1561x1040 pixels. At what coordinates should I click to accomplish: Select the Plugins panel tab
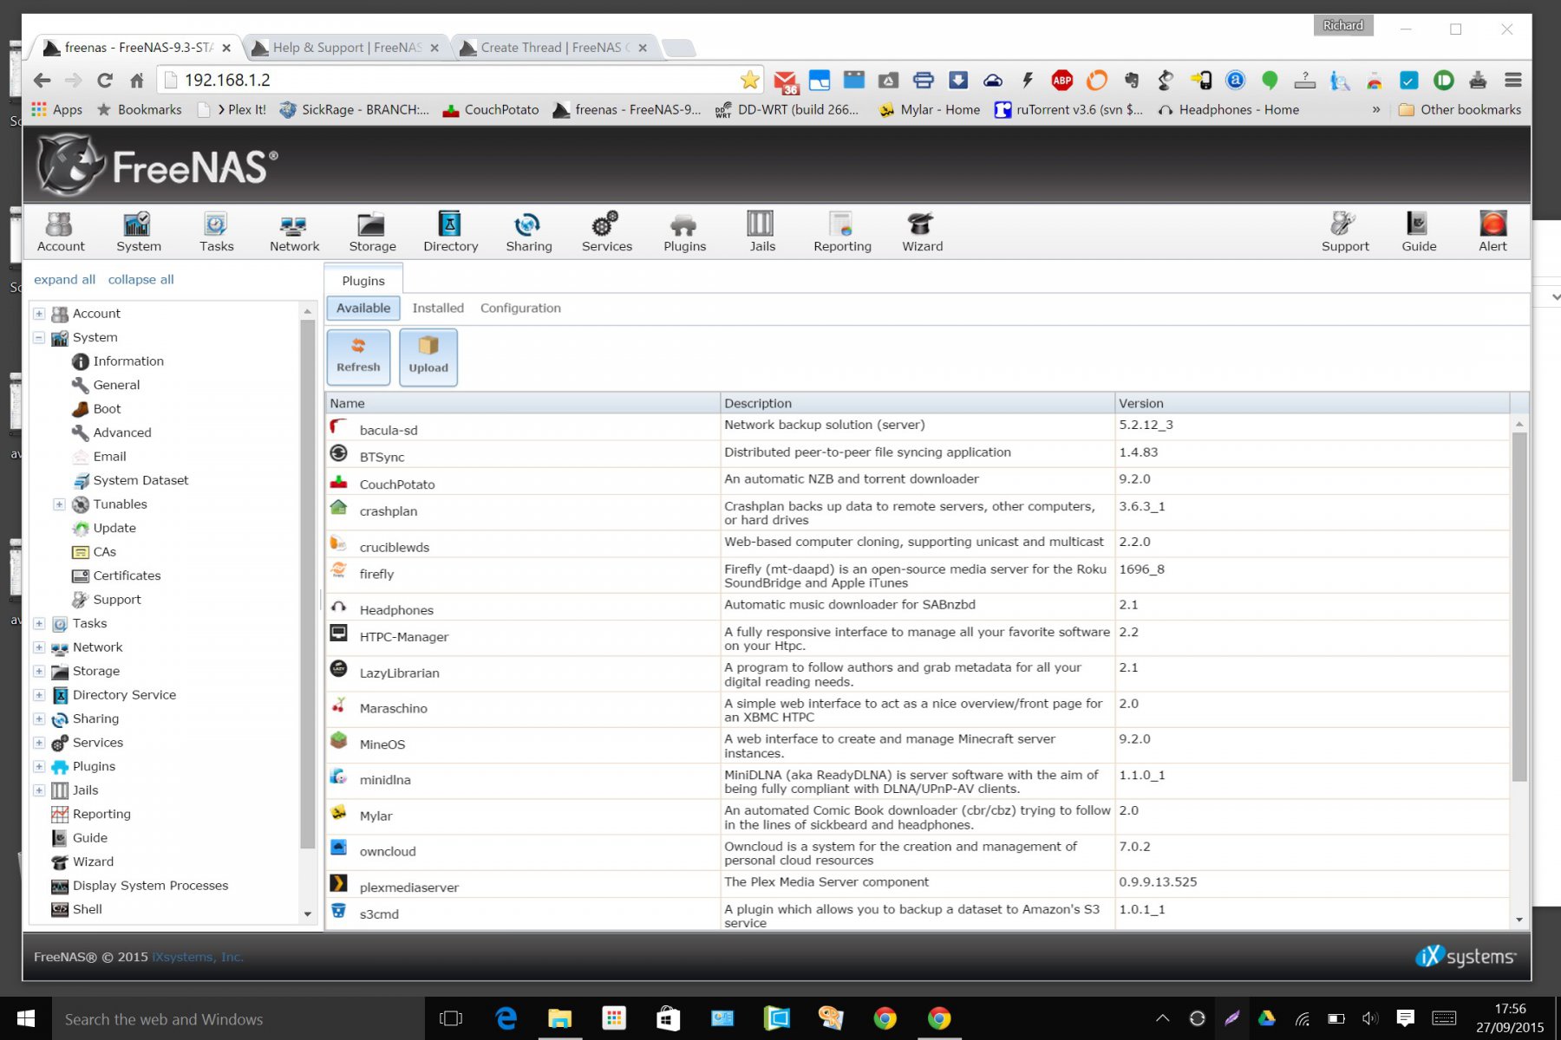coord(363,280)
